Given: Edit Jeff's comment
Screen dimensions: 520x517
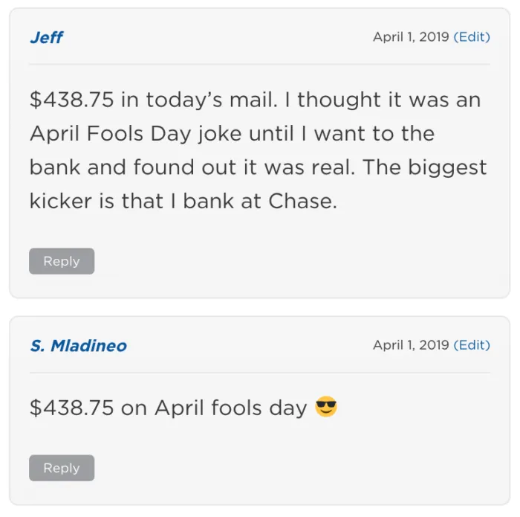Looking at the screenshot, I should [x=472, y=37].
